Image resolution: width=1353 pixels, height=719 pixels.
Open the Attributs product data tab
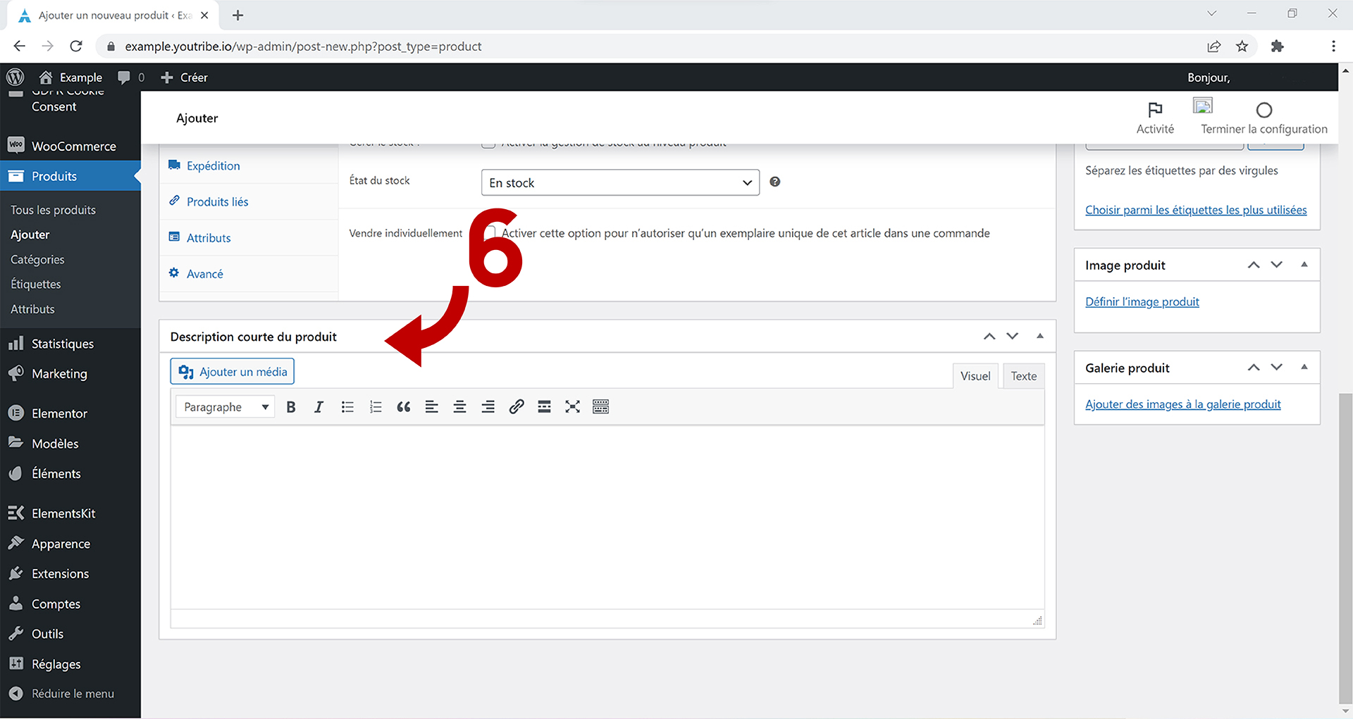click(209, 238)
